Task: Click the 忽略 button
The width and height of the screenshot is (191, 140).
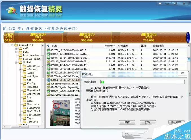Action: click(148, 122)
